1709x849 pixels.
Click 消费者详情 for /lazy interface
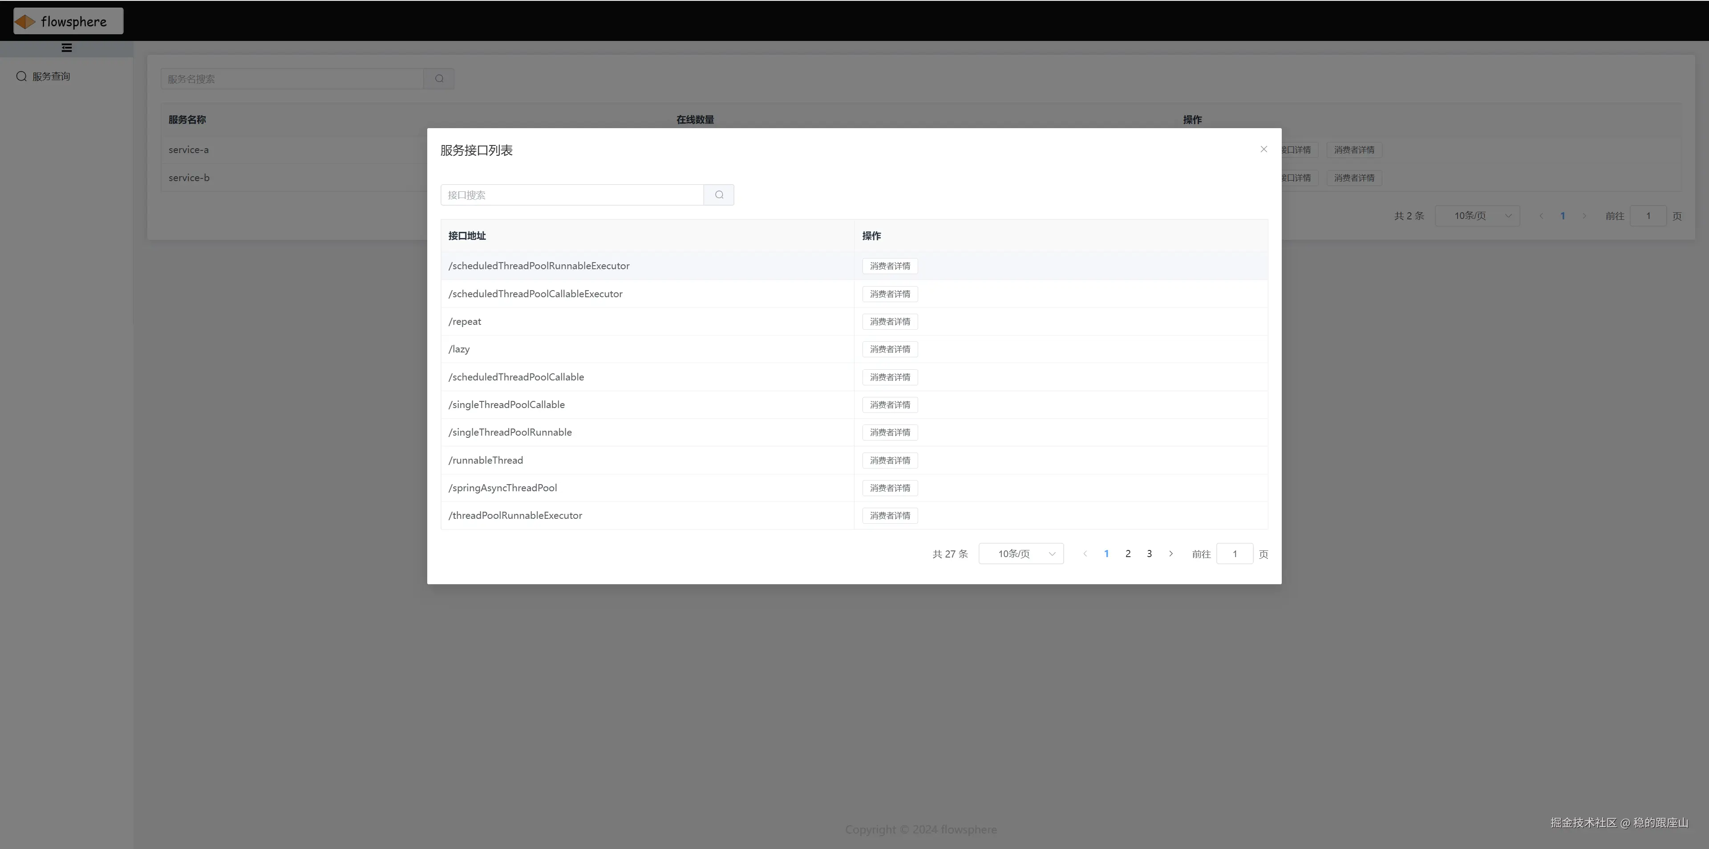pos(890,350)
